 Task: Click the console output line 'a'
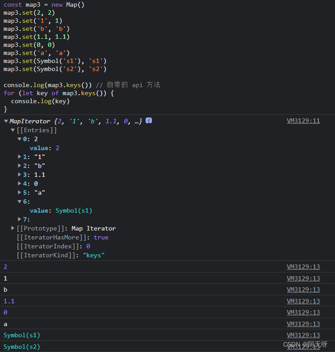click(x=5, y=324)
